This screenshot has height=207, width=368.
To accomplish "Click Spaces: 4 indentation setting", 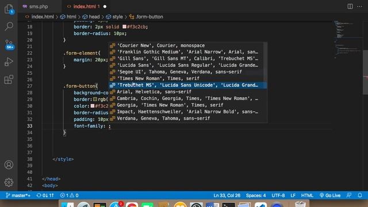I will (256, 195).
